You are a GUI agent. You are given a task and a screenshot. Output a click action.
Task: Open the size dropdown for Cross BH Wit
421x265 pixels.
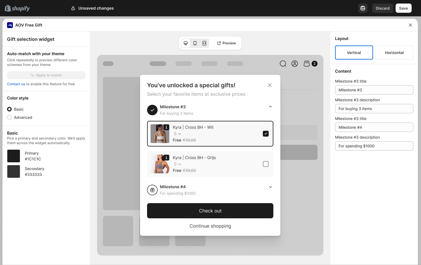tap(177, 134)
